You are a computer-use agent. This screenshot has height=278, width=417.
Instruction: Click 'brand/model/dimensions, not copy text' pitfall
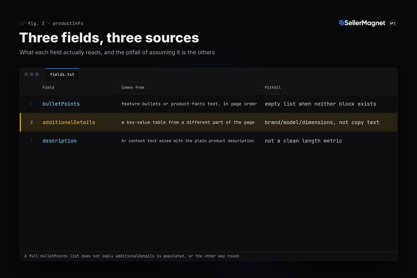[x=322, y=122]
